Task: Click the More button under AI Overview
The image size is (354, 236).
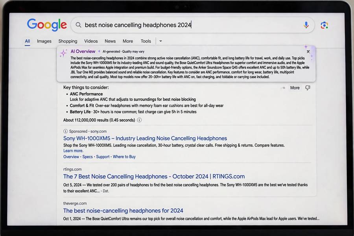Action: tap(295, 88)
